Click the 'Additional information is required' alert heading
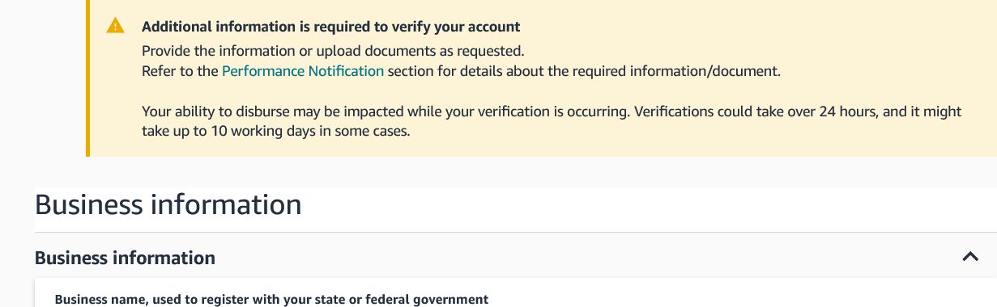 330,27
